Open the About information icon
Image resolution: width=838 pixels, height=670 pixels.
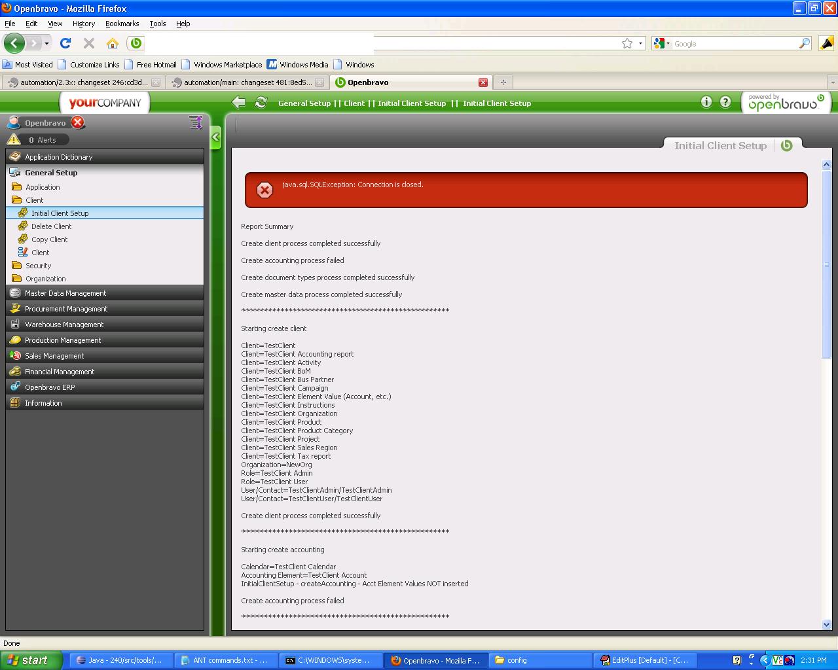pos(706,101)
